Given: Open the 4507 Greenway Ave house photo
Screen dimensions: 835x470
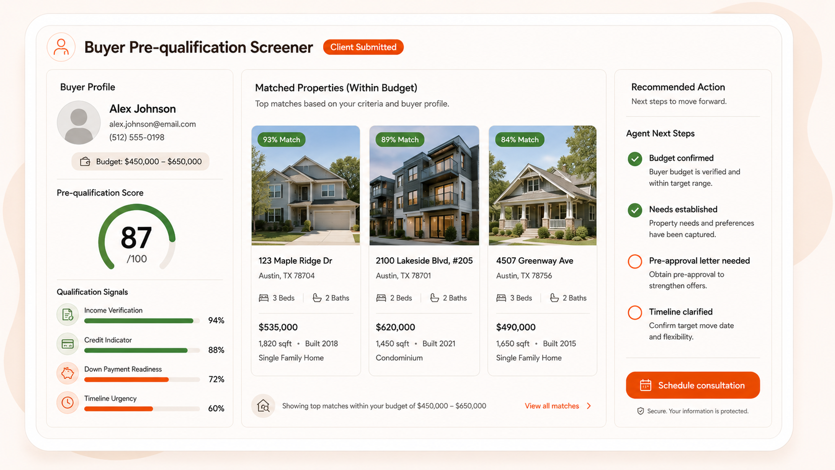Looking at the screenshot, I should coord(542,185).
